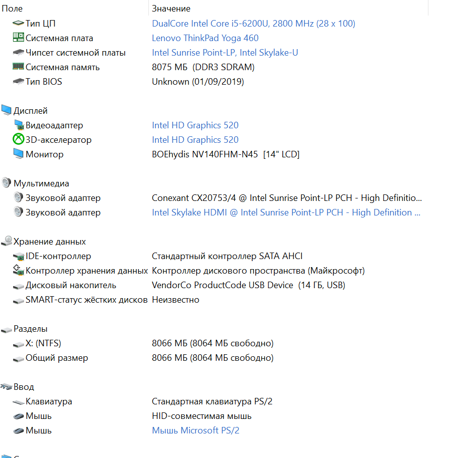Image resolution: width=449 pixels, height=458 pixels.
Task: Select the Системная плата field label
Action: pyautogui.click(x=59, y=38)
